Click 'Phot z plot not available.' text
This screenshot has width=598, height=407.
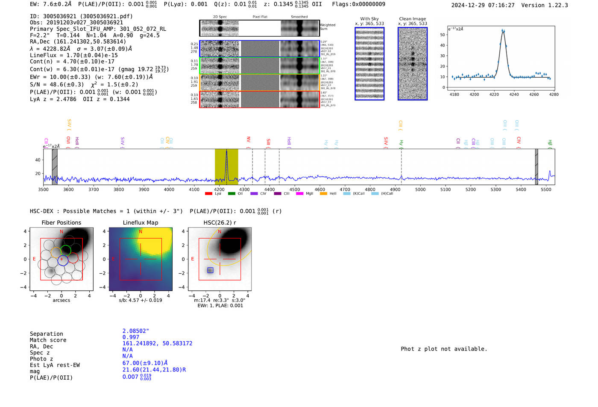(x=444, y=349)
